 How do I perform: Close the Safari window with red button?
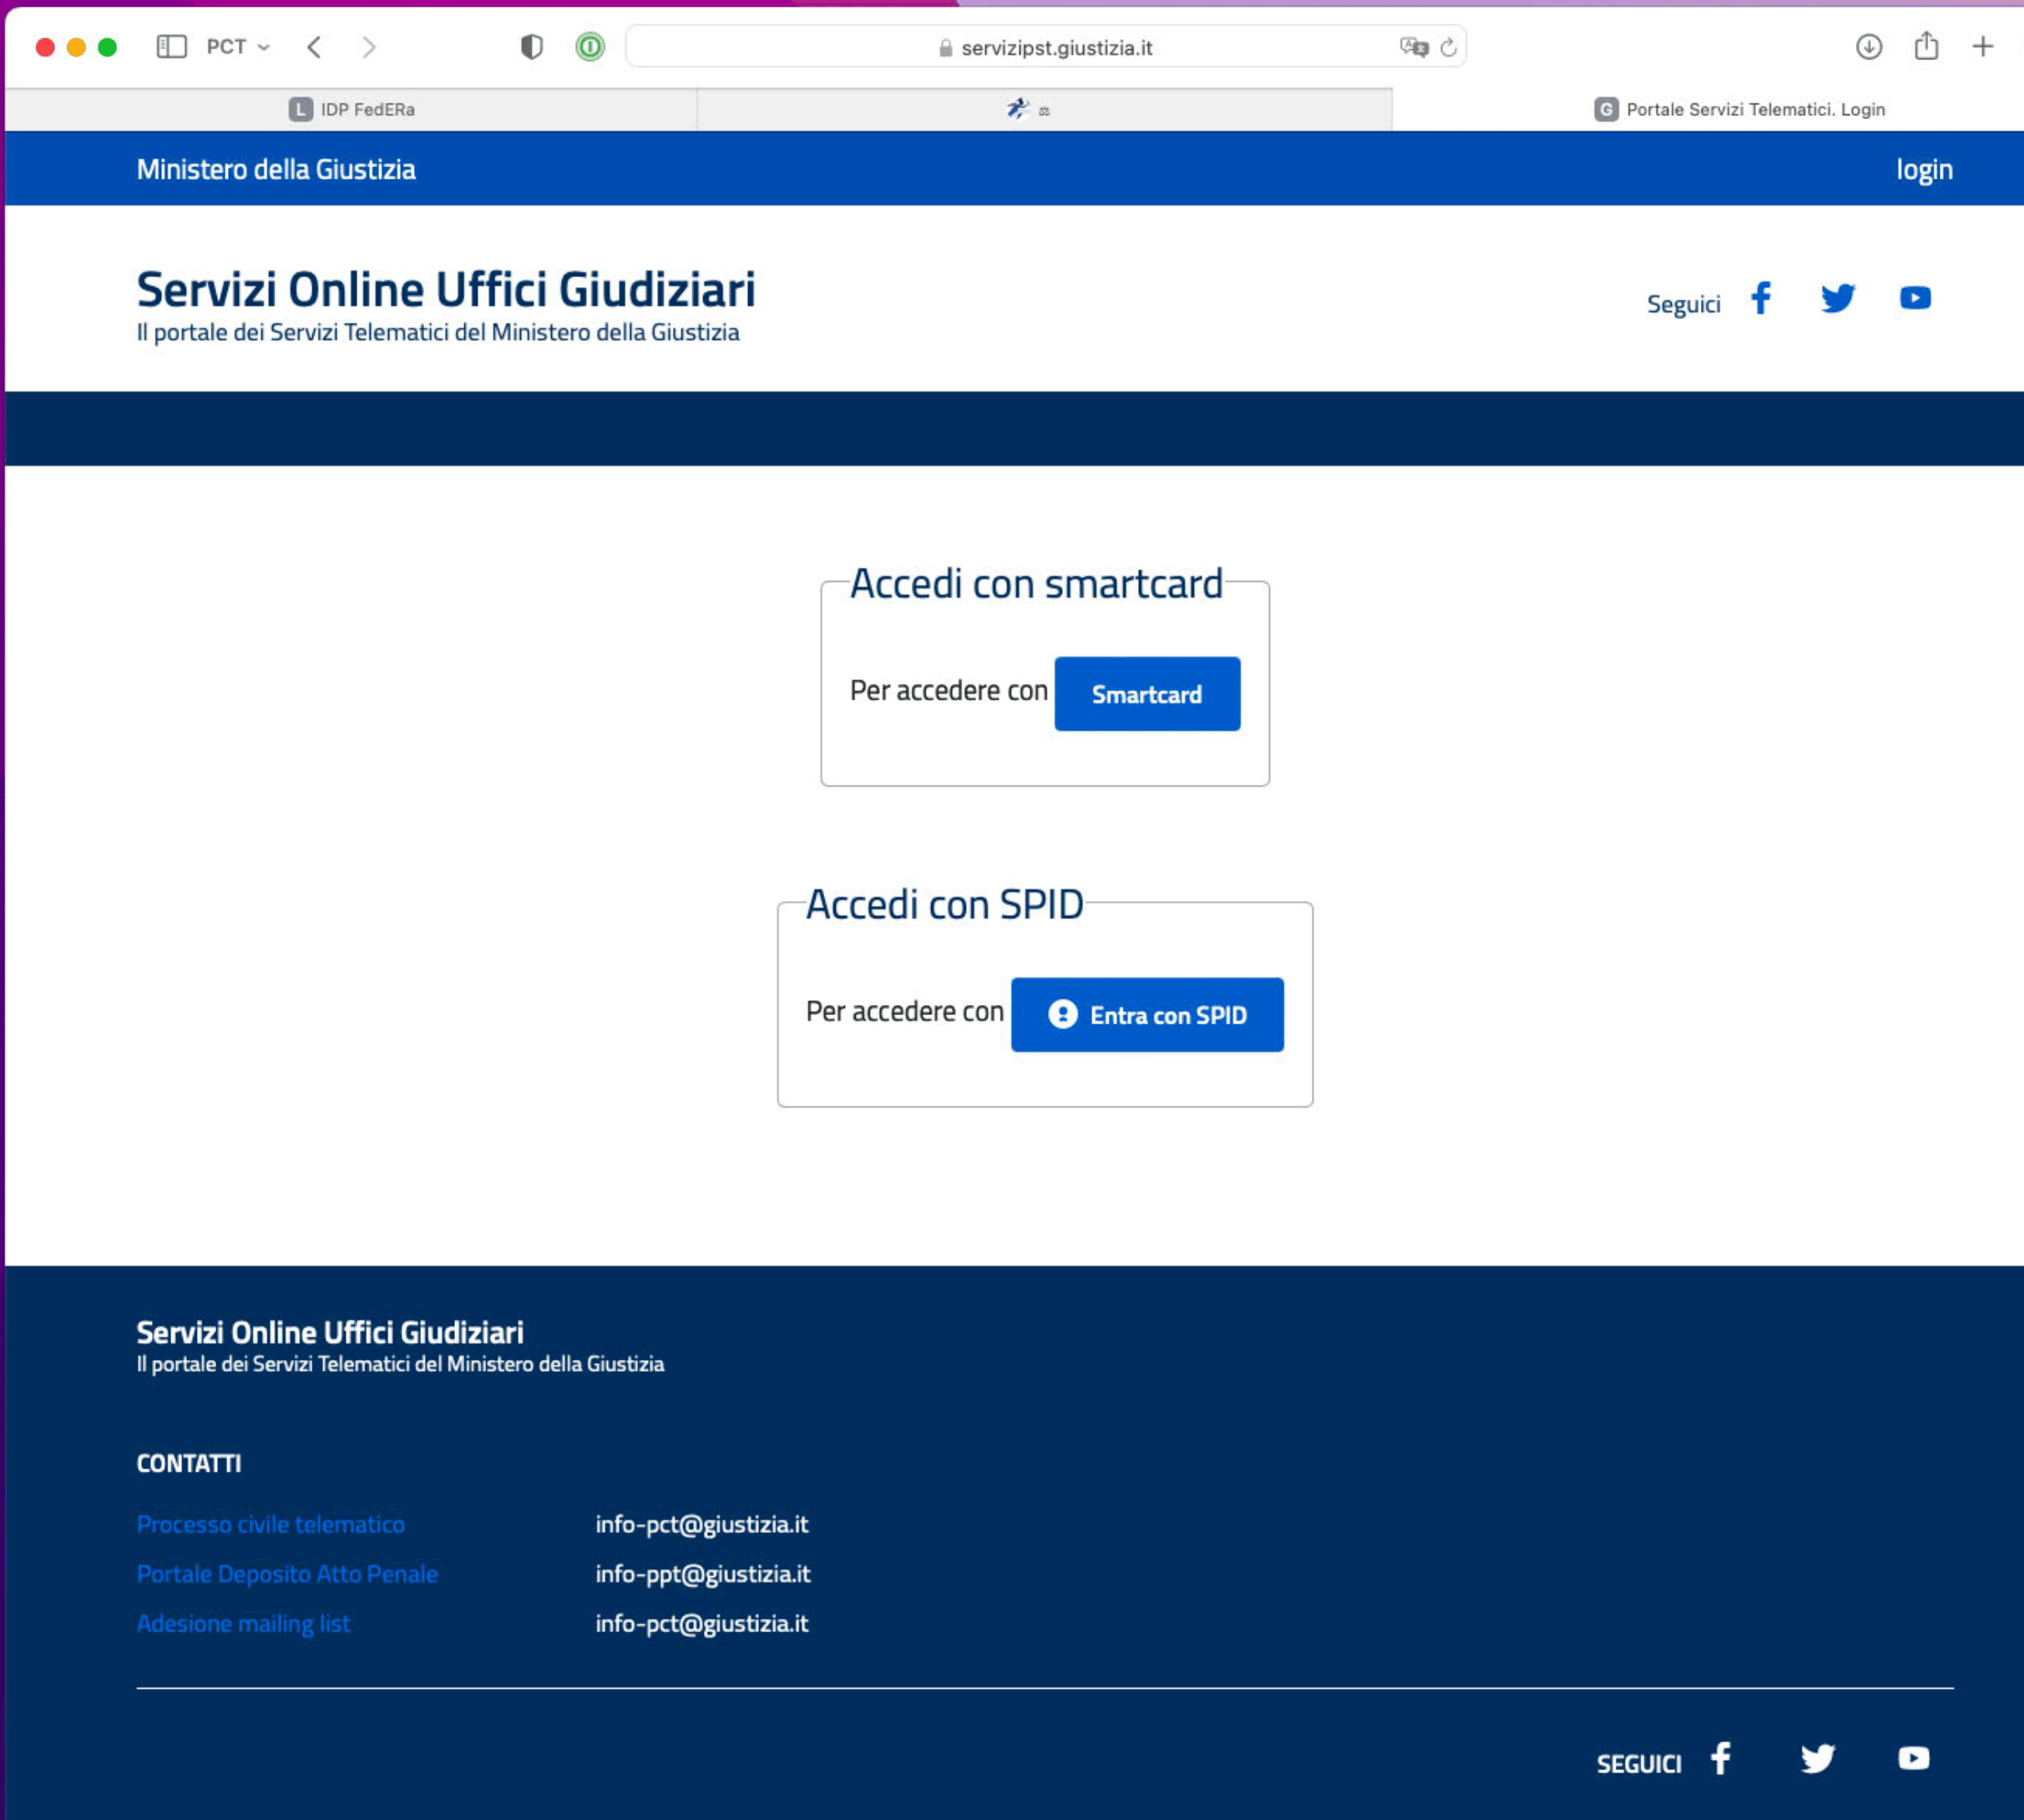coord(45,47)
